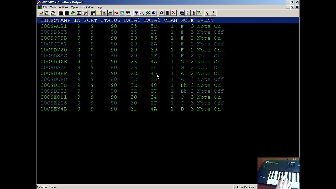
Task: Open the Help menu
Action: pyautogui.click(x=99, y=7)
